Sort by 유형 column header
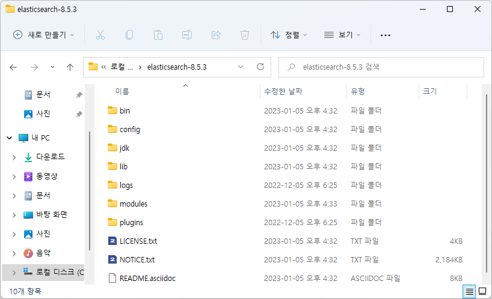The height and width of the screenshot is (299, 492). coord(358,91)
